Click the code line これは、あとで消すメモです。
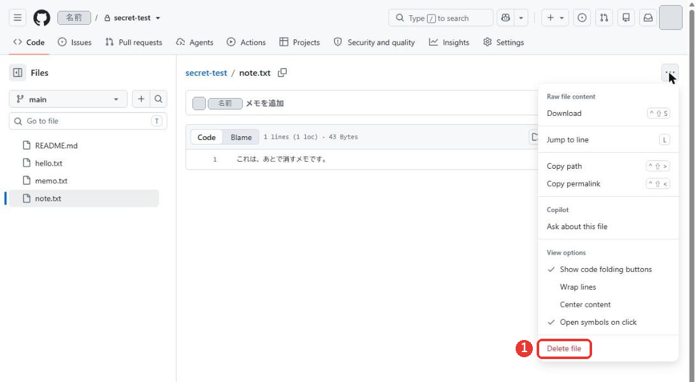This screenshot has width=696, height=382. (x=283, y=160)
